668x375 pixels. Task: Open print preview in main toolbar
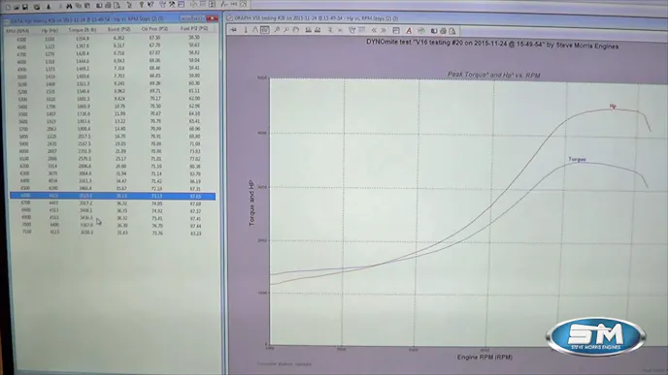(x=117, y=6)
